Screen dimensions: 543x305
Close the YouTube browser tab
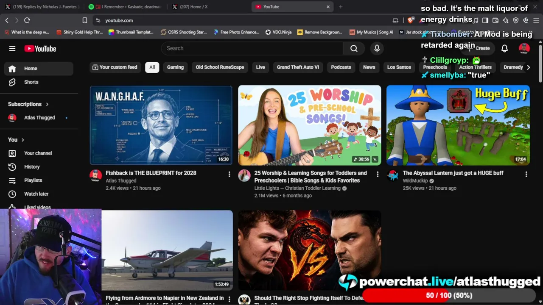pyautogui.click(x=328, y=7)
